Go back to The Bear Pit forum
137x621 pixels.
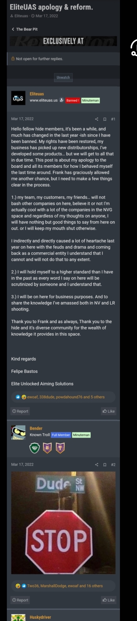[25, 29]
